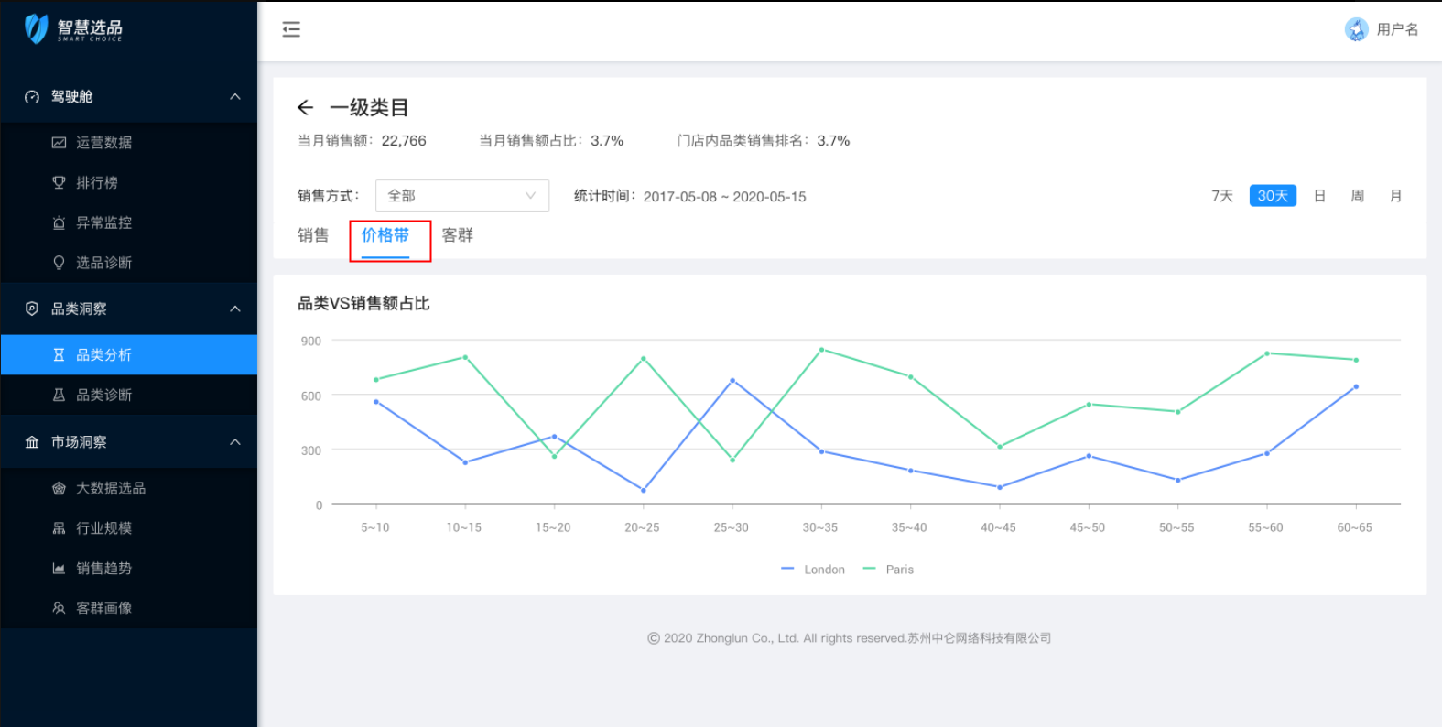Select the 月 granularity button
The height and width of the screenshot is (727, 1442).
1395,196
